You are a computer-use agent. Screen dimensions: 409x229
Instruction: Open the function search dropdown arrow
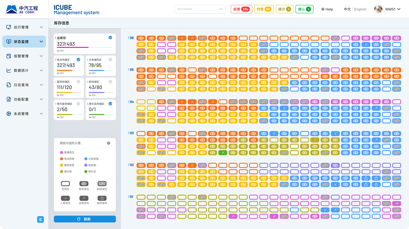pos(221,9)
